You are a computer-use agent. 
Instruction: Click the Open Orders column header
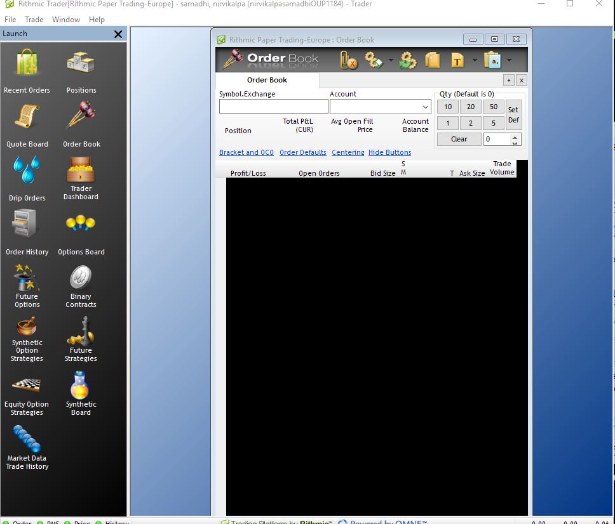(x=319, y=173)
